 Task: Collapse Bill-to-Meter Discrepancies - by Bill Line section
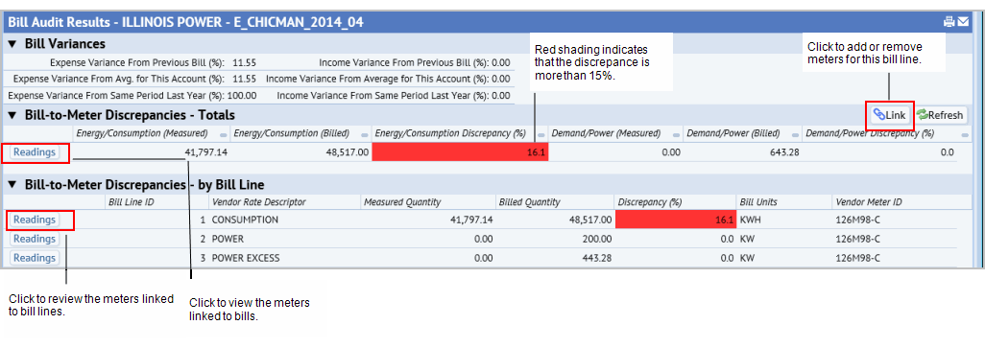click(x=12, y=185)
